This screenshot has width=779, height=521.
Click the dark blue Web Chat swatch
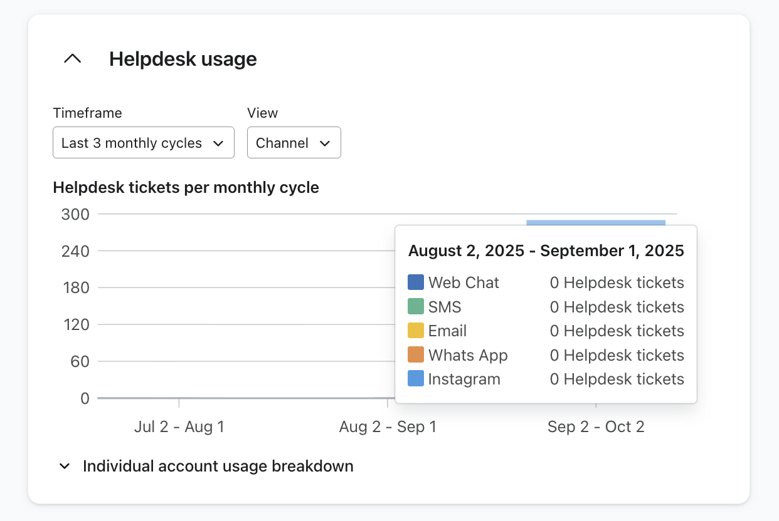coord(415,282)
